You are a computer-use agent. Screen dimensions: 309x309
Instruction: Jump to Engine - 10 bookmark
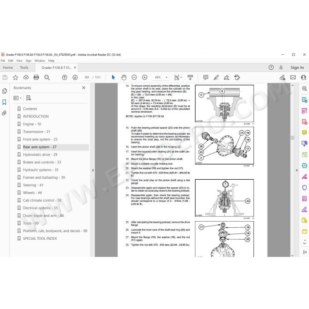point(32,124)
